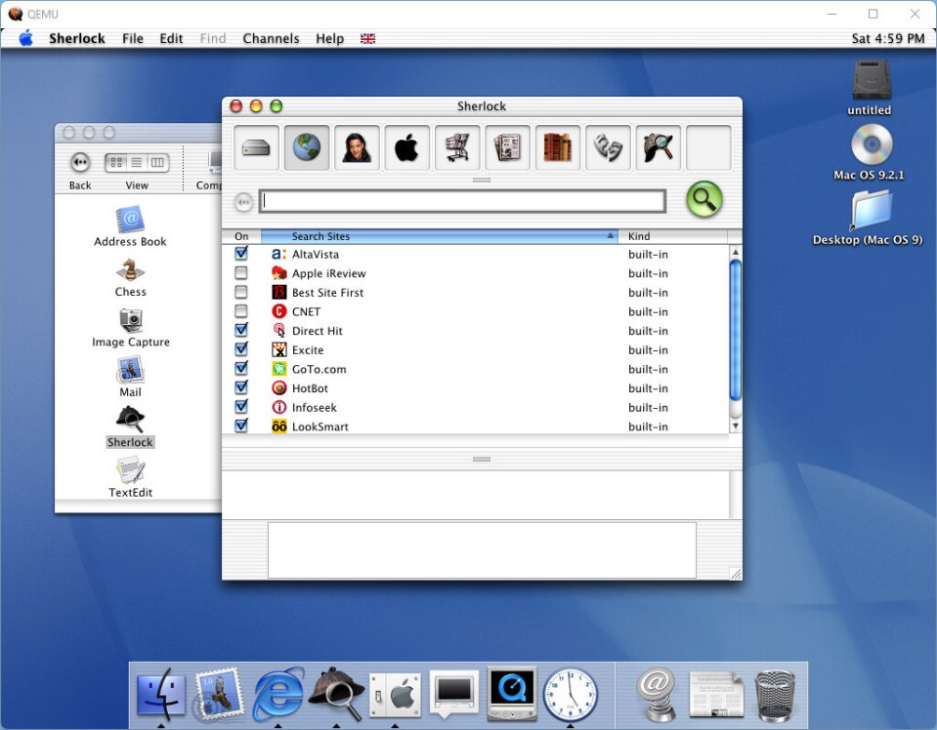Open the Chess application icon
Screen dimensions: 937x730
click(130, 271)
